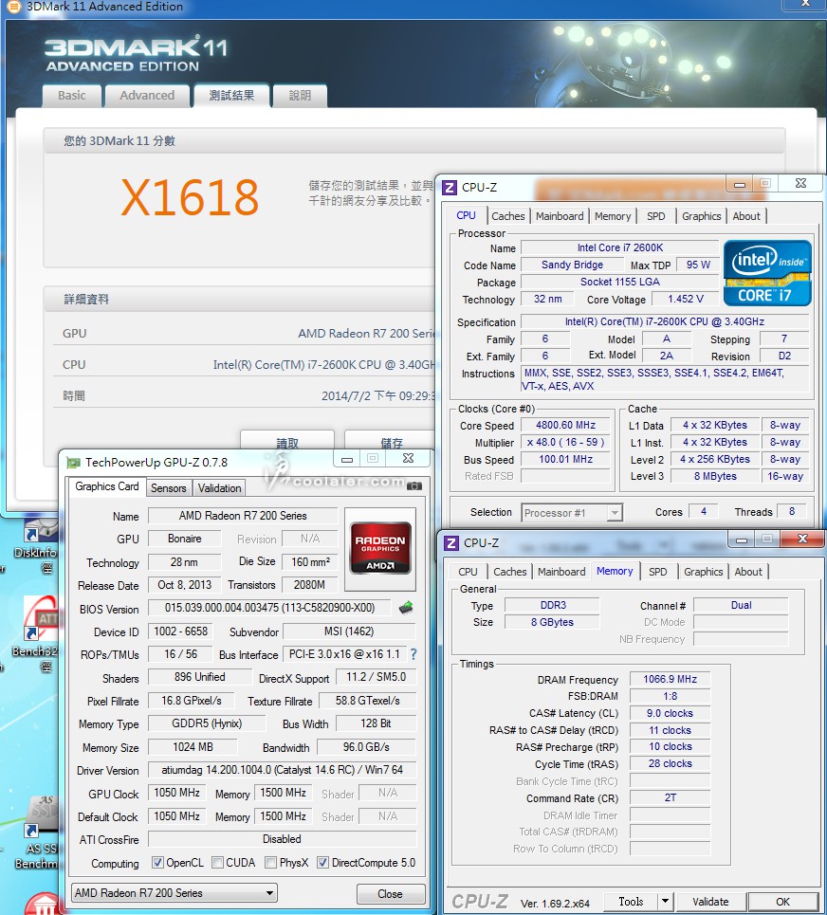The height and width of the screenshot is (915, 827).
Task: Expand the Tools dropdown arrow in CPU-Z
Action: tap(665, 902)
